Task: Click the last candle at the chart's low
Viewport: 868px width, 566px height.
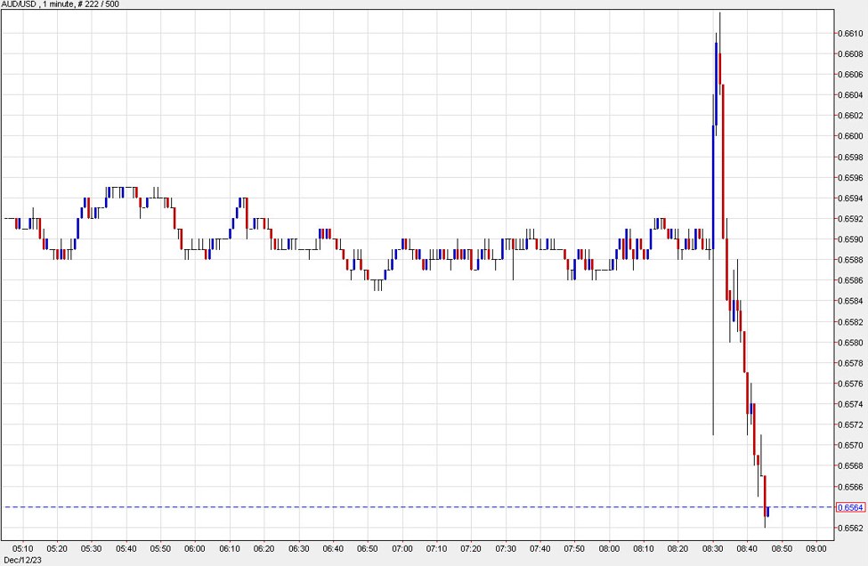Action: tap(767, 512)
